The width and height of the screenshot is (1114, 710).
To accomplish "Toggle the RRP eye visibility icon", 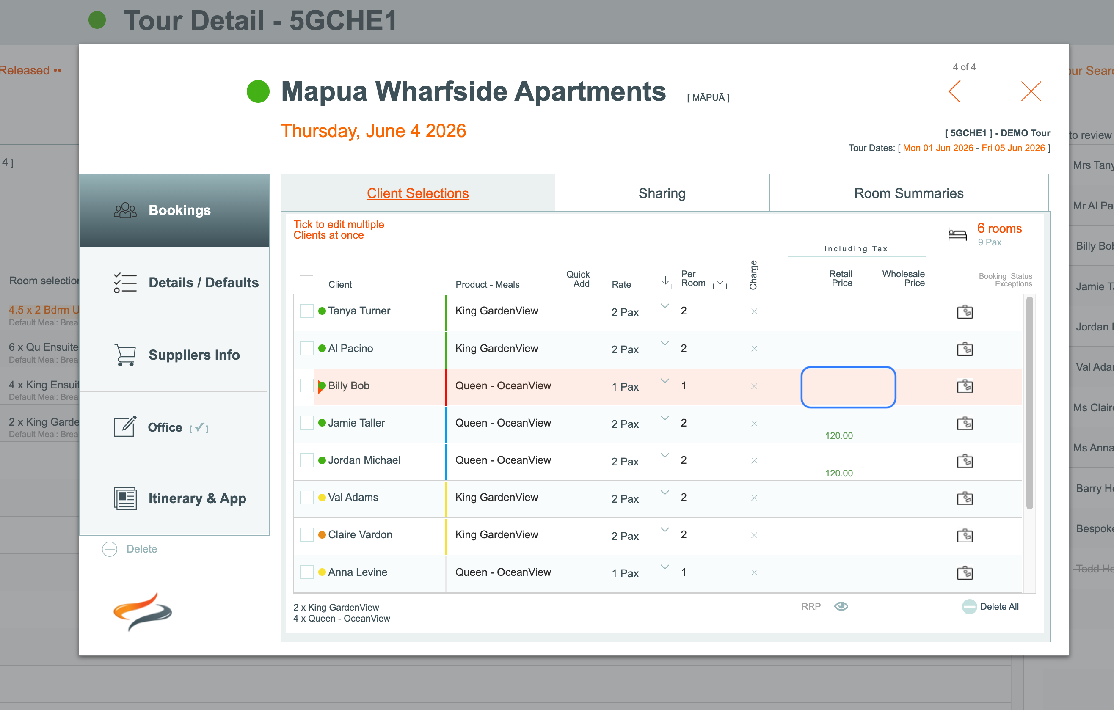I will [841, 606].
